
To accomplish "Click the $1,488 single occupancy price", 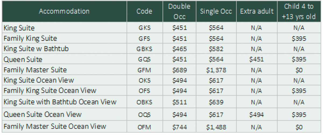I will point(216,127).
